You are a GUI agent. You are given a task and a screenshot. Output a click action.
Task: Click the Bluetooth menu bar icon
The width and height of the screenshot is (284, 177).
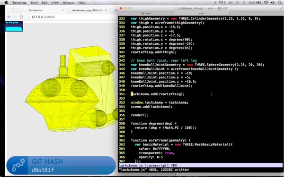pos(244,2)
